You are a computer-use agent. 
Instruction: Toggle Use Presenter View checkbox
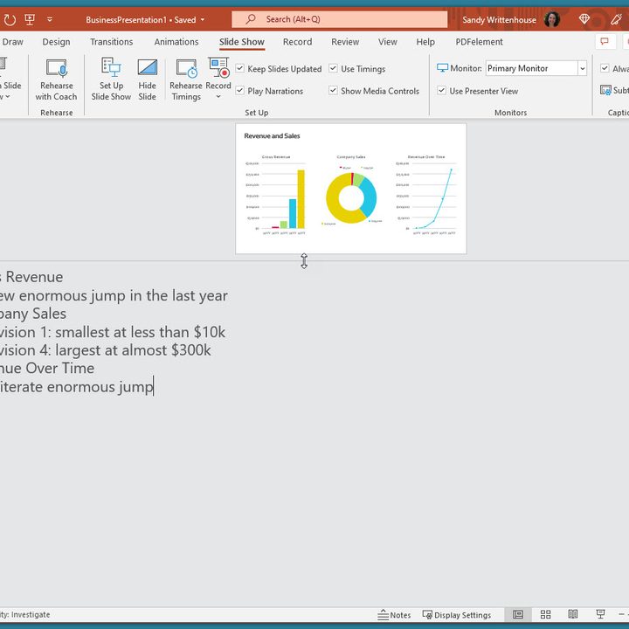pos(441,90)
